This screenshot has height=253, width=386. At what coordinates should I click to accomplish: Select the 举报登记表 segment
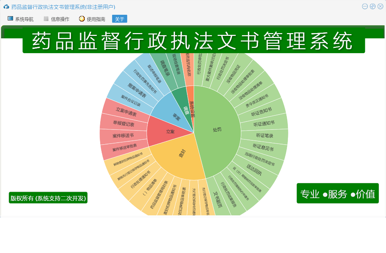point(124,124)
